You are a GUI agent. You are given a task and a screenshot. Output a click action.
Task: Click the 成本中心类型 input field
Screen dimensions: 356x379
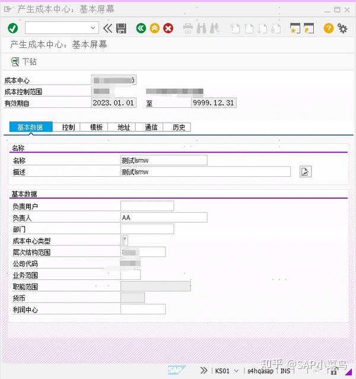click(125, 240)
